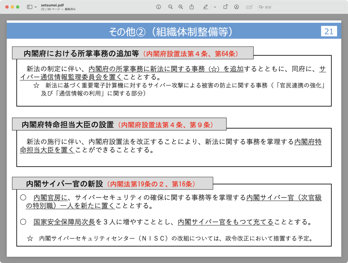Image resolution: width=348 pixels, height=263 pixels.
Task: Select the Highlight pen tool
Action: (x=206, y=7)
